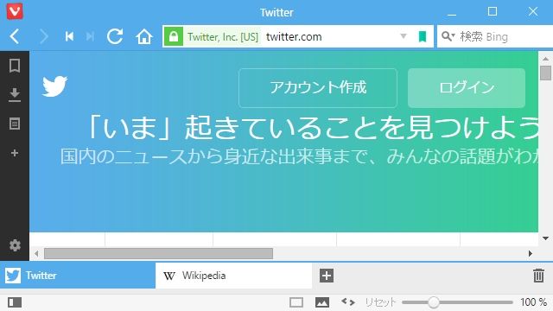Click the fast forward button
Viewport: 553px width, 311px height.
(x=90, y=36)
